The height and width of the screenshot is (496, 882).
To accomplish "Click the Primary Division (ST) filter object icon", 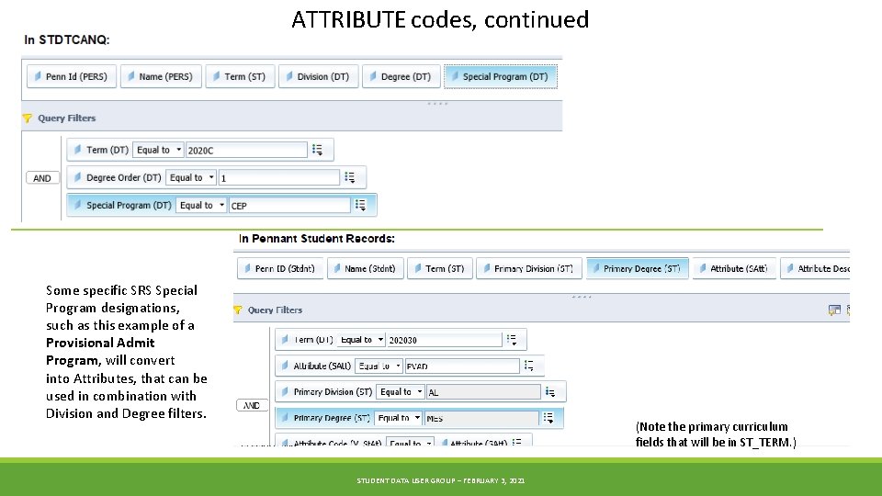I will (x=285, y=391).
